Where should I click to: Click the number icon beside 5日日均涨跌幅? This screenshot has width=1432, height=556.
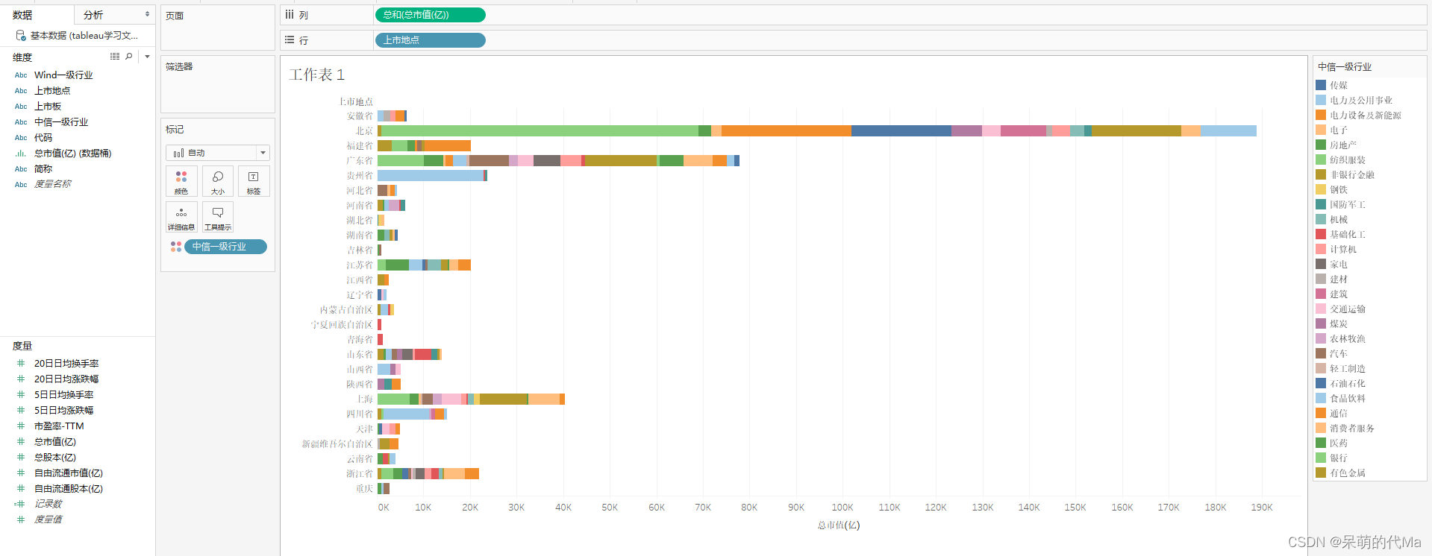click(21, 411)
